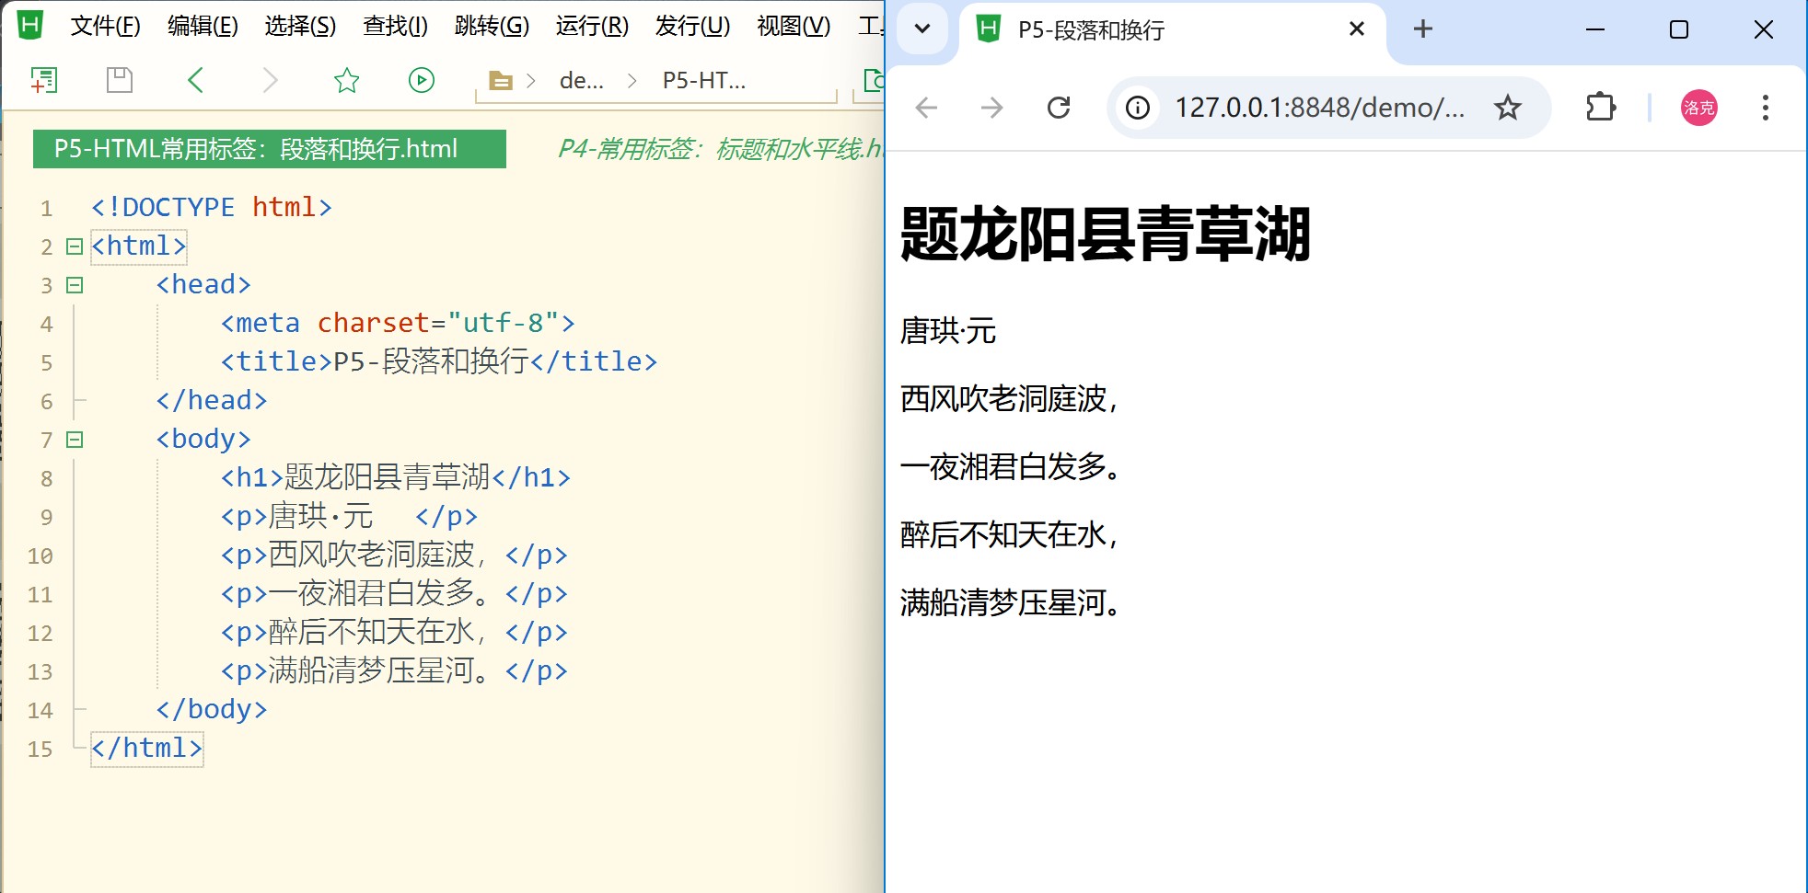The width and height of the screenshot is (1808, 893).
Task: Click the HBuilderX logo icon
Action: point(30,25)
